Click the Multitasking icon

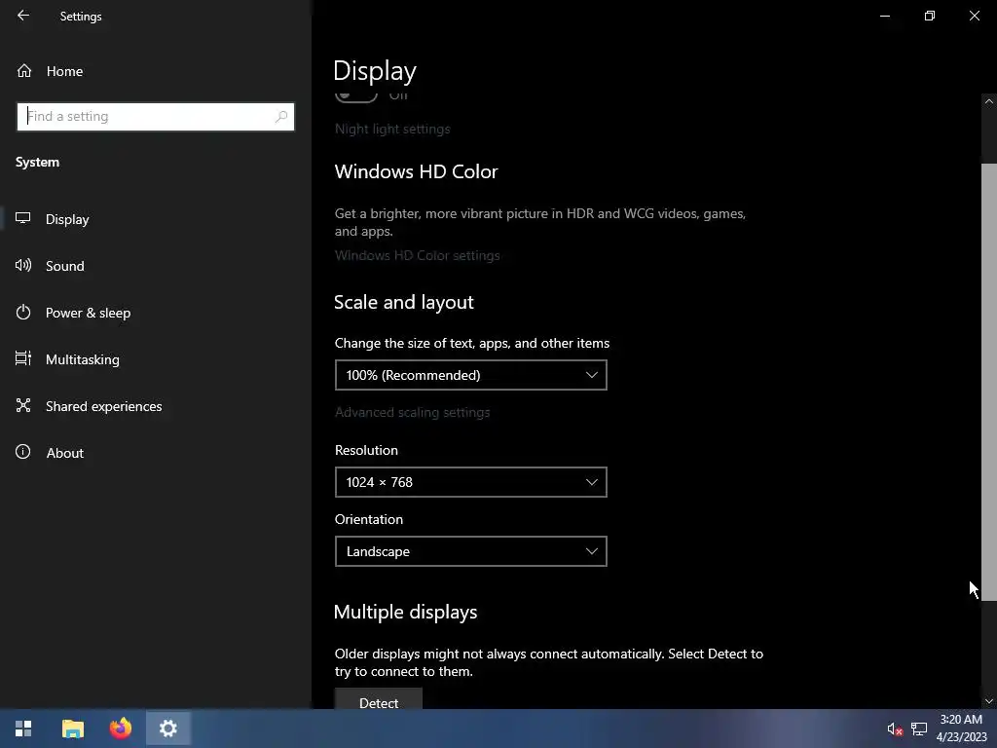(x=23, y=358)
